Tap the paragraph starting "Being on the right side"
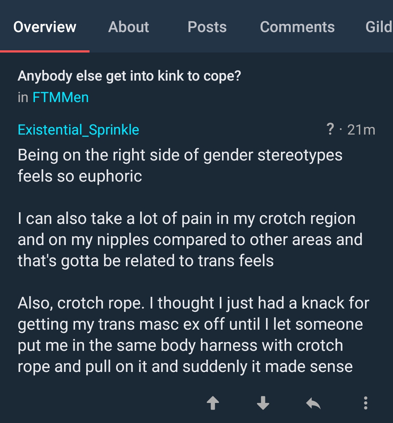The image size is (393, 423). tap(180, 166)
